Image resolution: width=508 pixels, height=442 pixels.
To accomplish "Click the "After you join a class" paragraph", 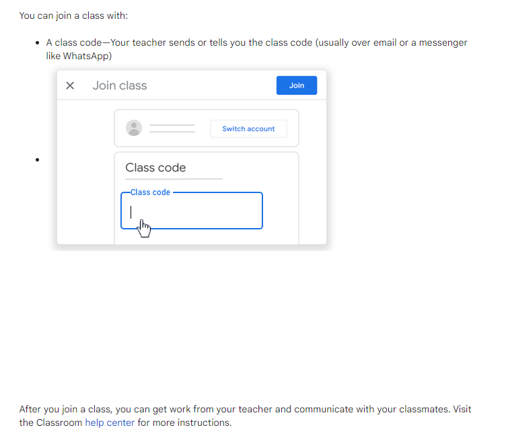I will pos(245,409).
